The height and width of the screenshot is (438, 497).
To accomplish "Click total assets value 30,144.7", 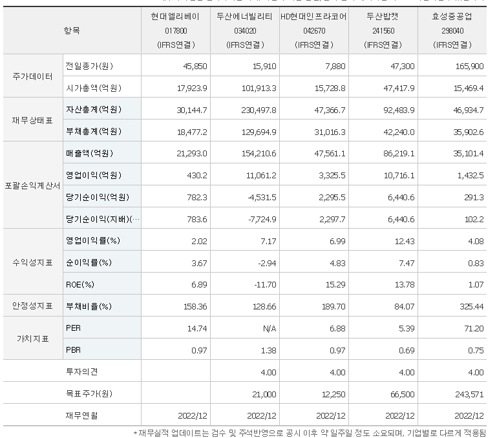I will 192,110.
